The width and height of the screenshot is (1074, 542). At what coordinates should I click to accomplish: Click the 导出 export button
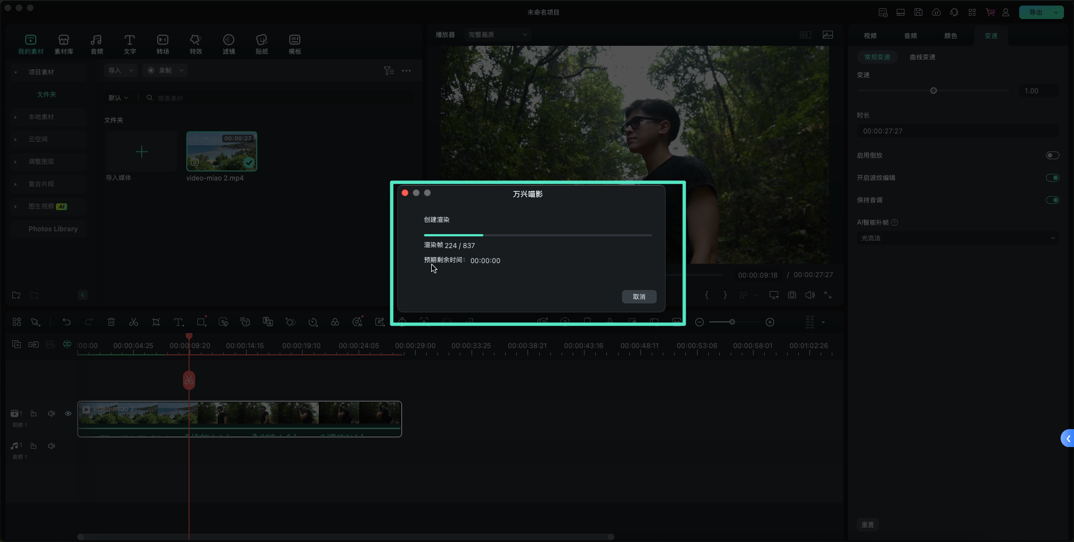click(x=1036, y=12)
